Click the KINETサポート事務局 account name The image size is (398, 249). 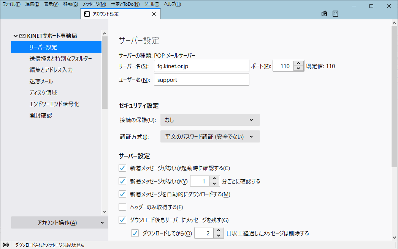point(52,36)
